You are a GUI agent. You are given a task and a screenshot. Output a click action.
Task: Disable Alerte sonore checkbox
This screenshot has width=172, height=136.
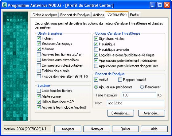(x=39, y=96)
